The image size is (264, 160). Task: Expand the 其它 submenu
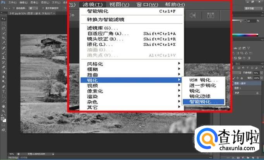(132, 107)
